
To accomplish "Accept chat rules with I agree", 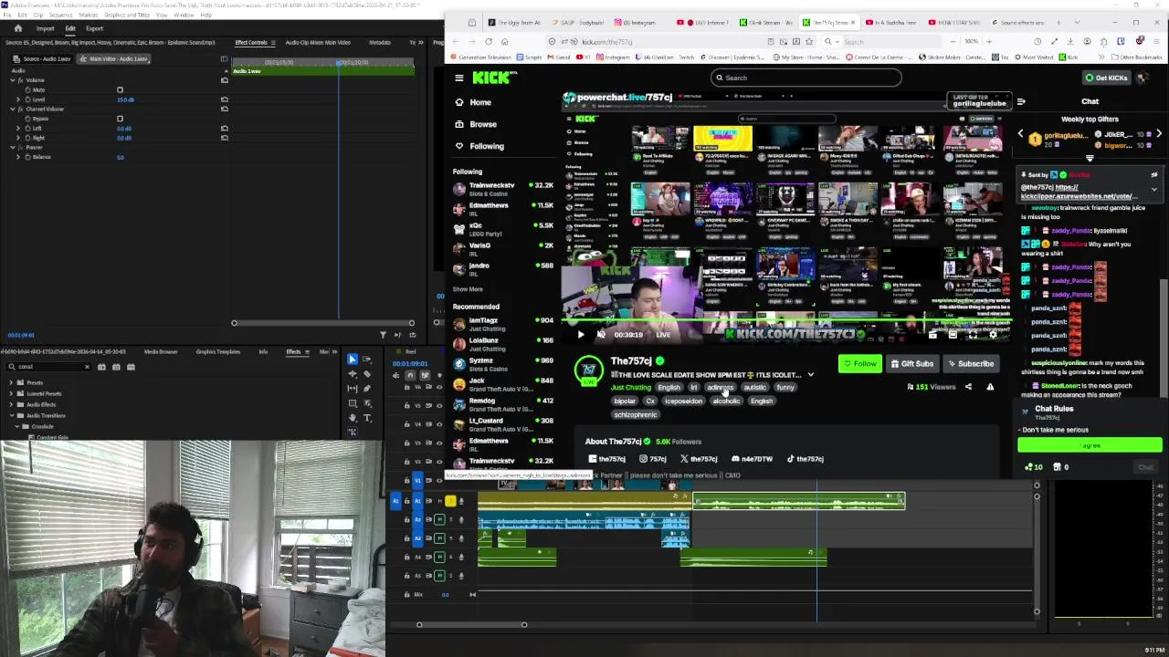I will 1090,445.
